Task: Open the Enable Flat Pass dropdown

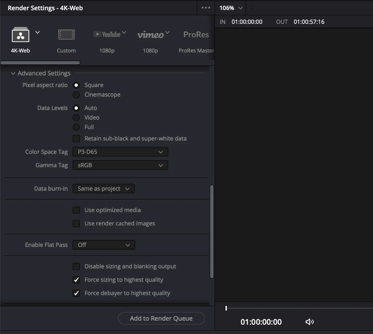Action: pos(104,245)
